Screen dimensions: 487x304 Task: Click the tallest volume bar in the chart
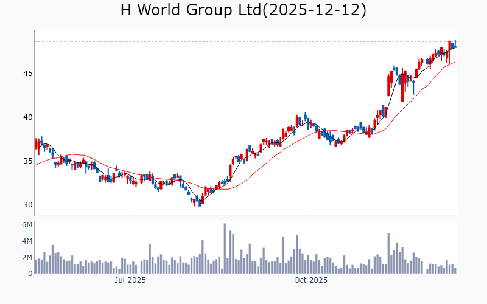(225, 248)
